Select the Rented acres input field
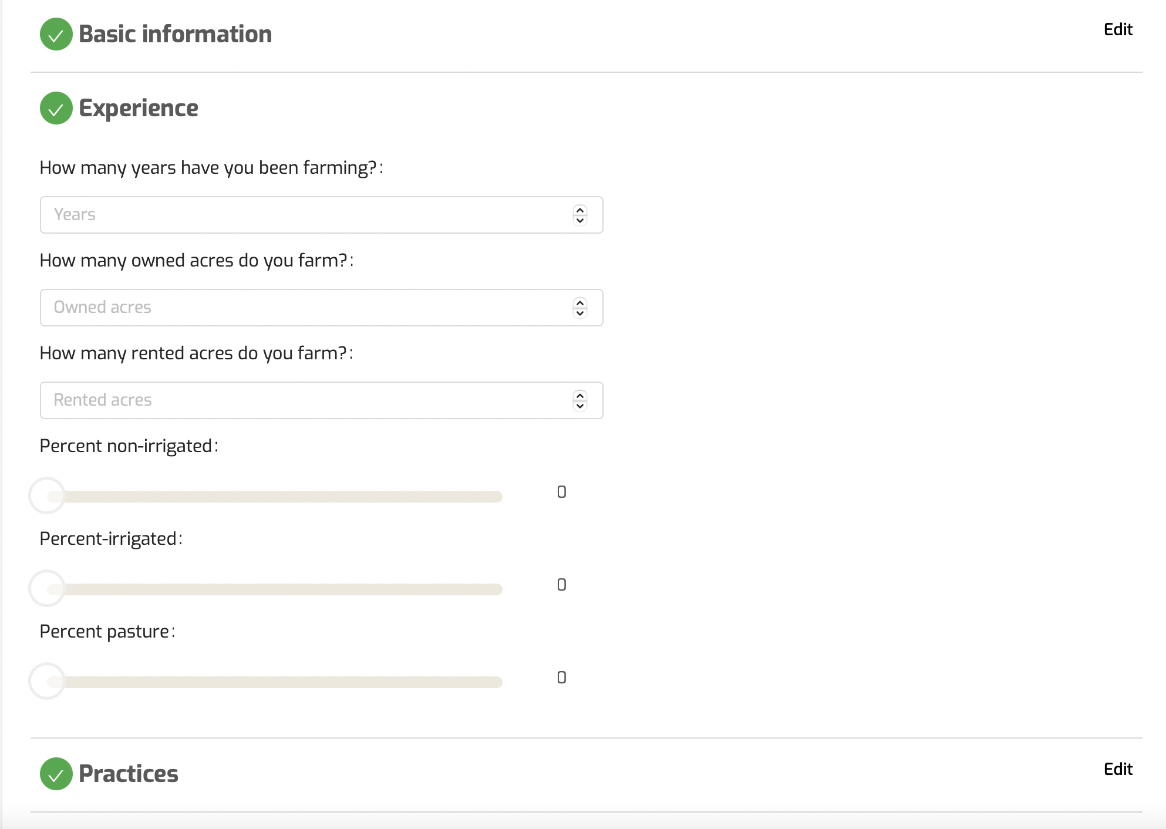The height and width of the screenshot is (829, 1166). click(x=305, y=400)
